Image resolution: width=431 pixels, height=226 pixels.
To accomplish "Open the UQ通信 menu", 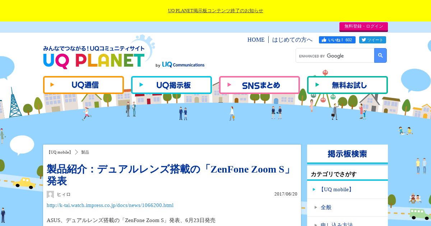I will pyautogui.click(x=83, y=85).
